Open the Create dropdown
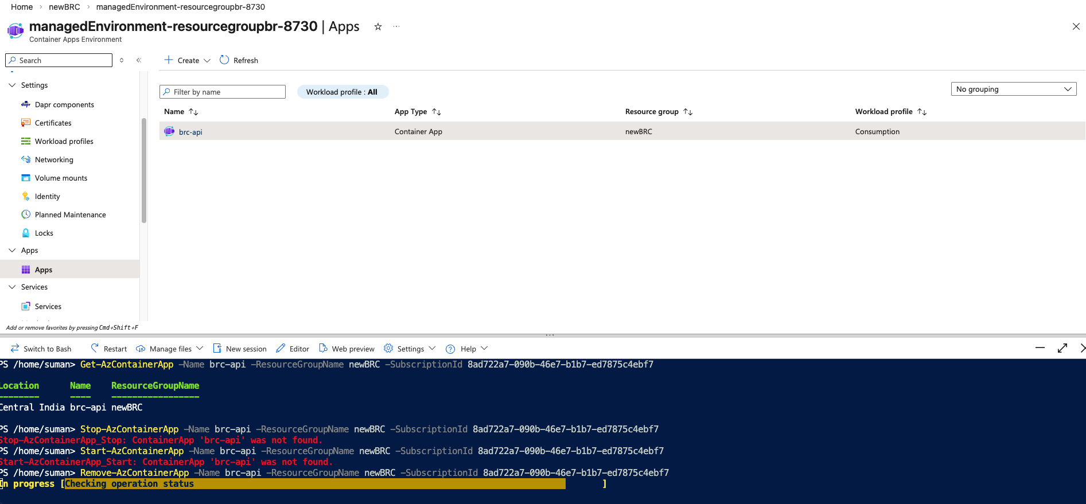Image resolution: width=1086 pixels, height=504 pixels. pyautogui.click(x=188, y=60)
